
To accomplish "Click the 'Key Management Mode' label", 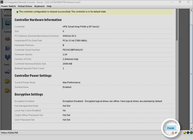I will 26,106.
